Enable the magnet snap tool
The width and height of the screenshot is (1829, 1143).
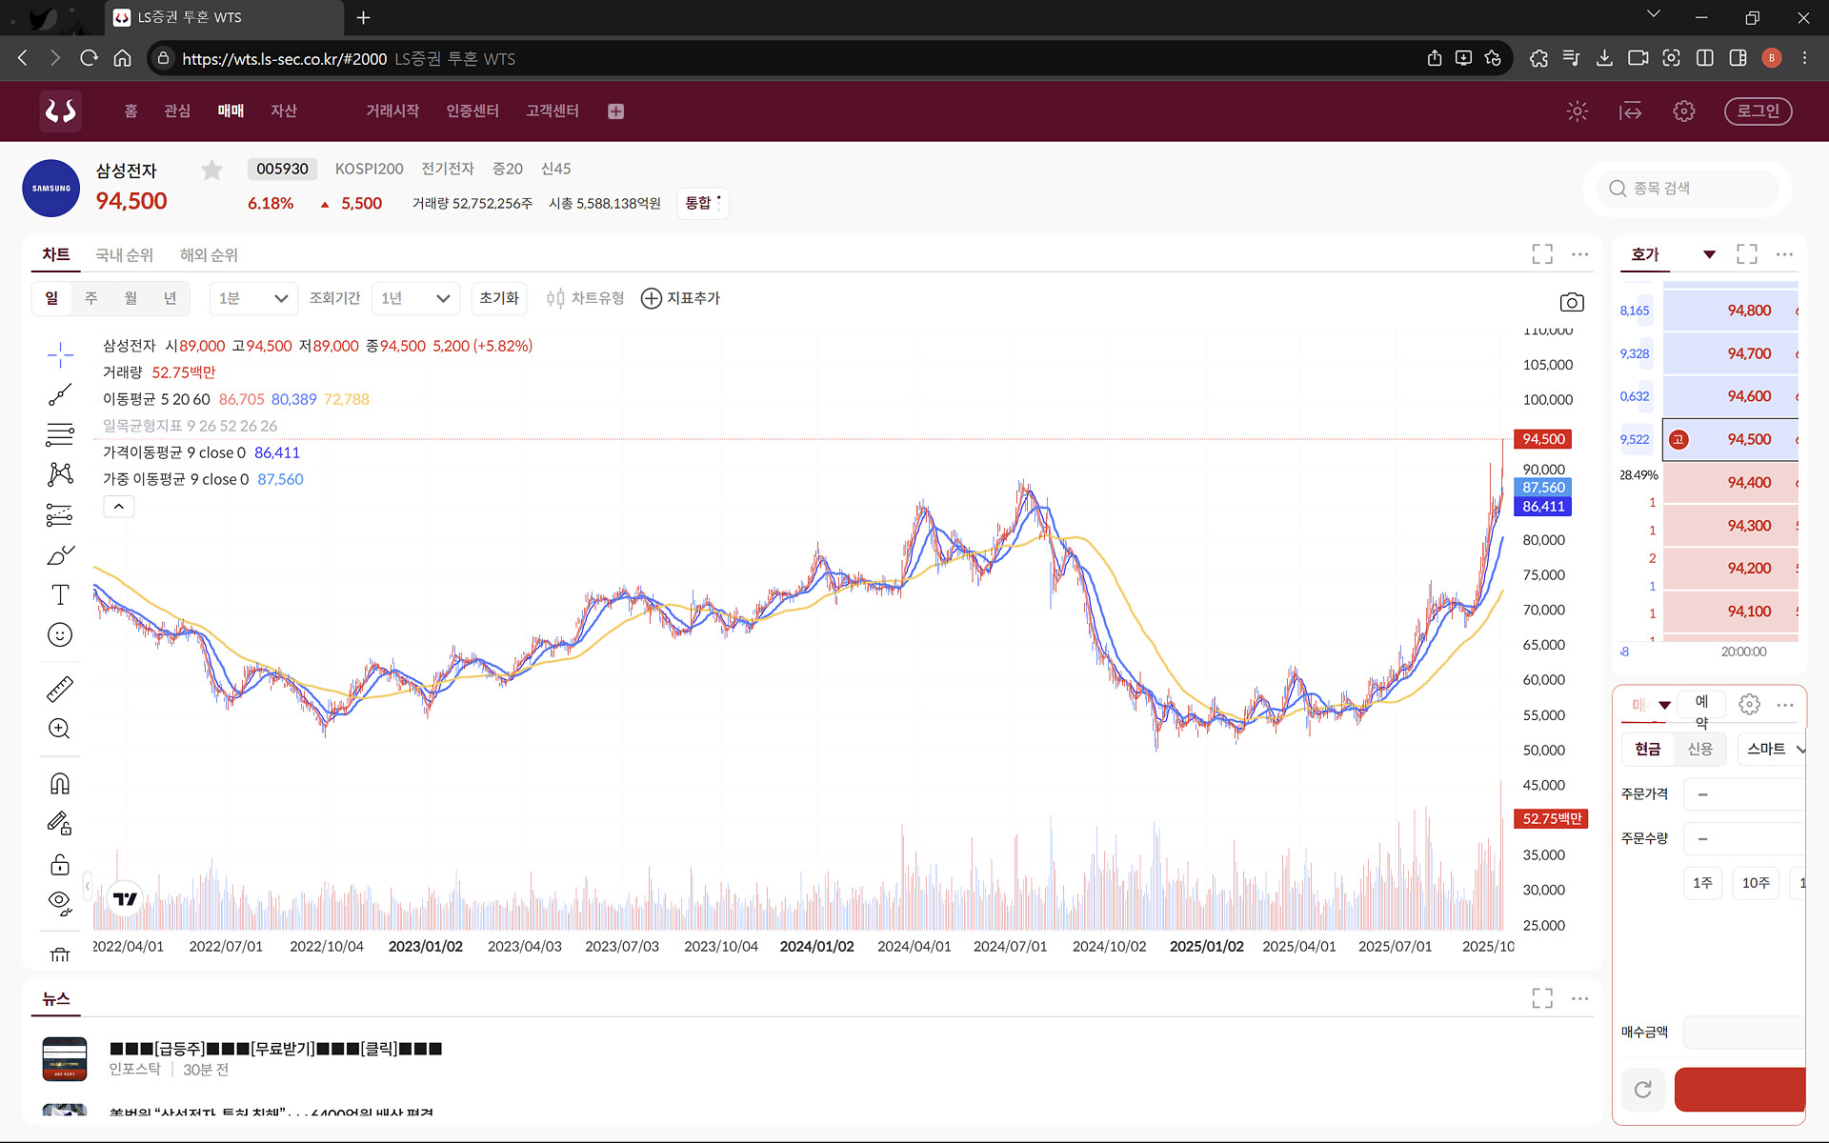coord(60,783)
